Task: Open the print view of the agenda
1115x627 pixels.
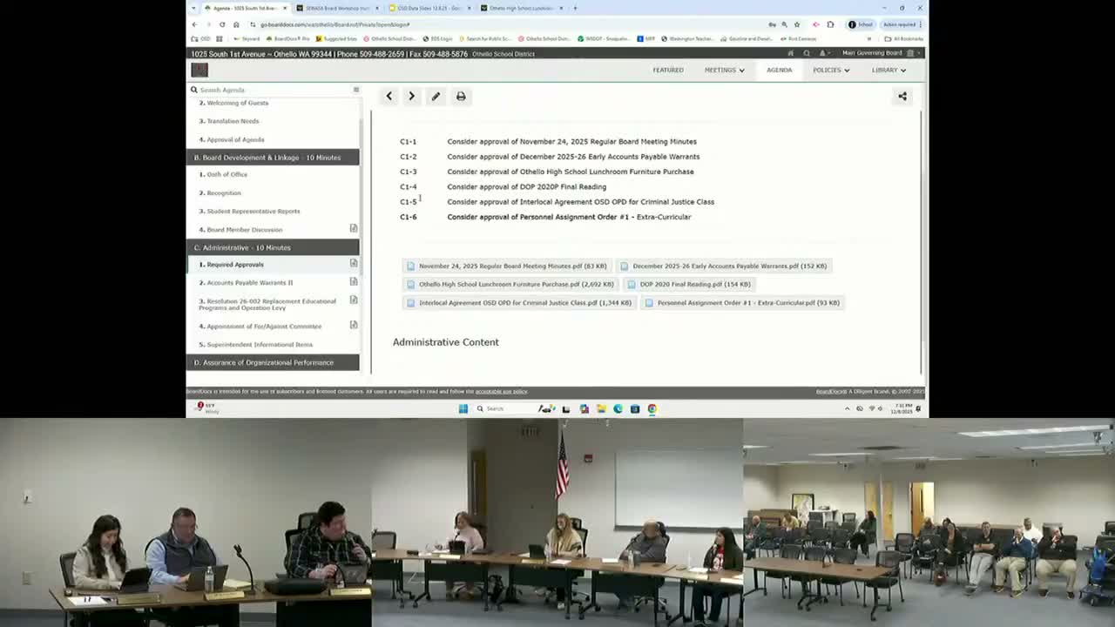Action: (461, 96)
